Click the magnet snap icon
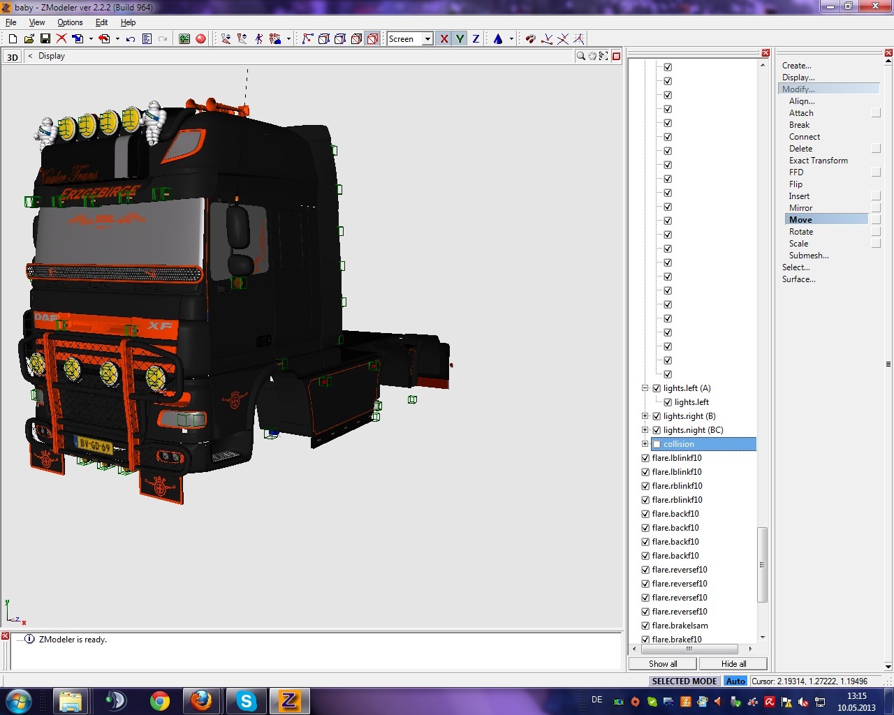This screenshot has width=894, height=715. point(531,39)
